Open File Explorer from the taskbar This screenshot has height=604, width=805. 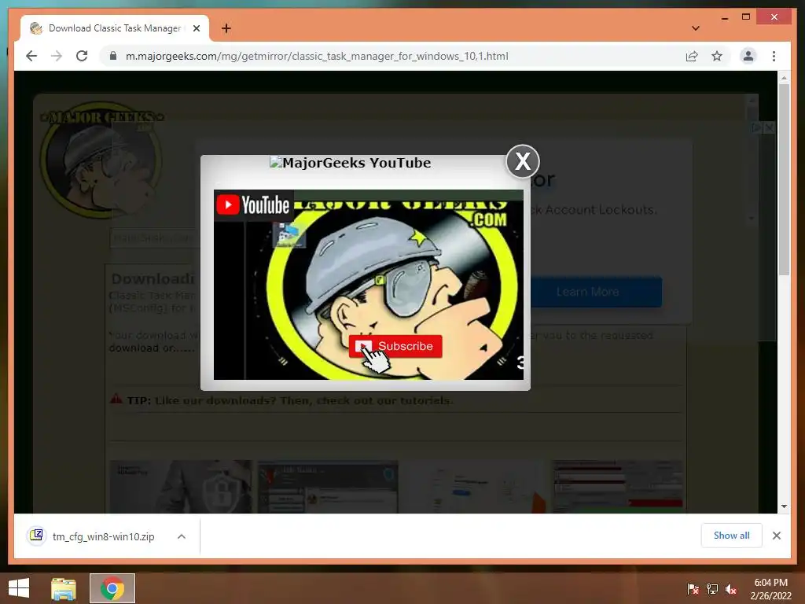[64, 588]
